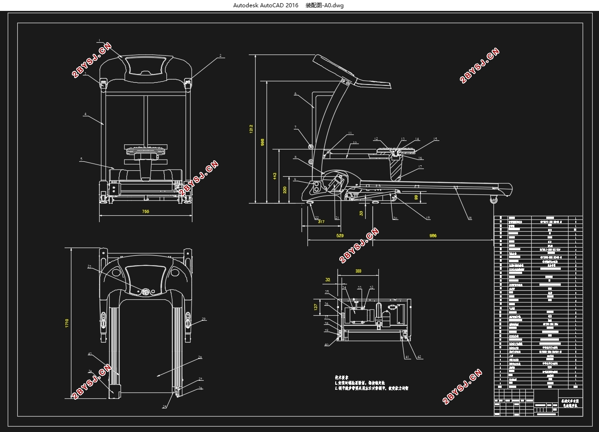The height and width of the screenshot is (432, 599).
Task: Pick part callout number 17
Action: (420, 167)
